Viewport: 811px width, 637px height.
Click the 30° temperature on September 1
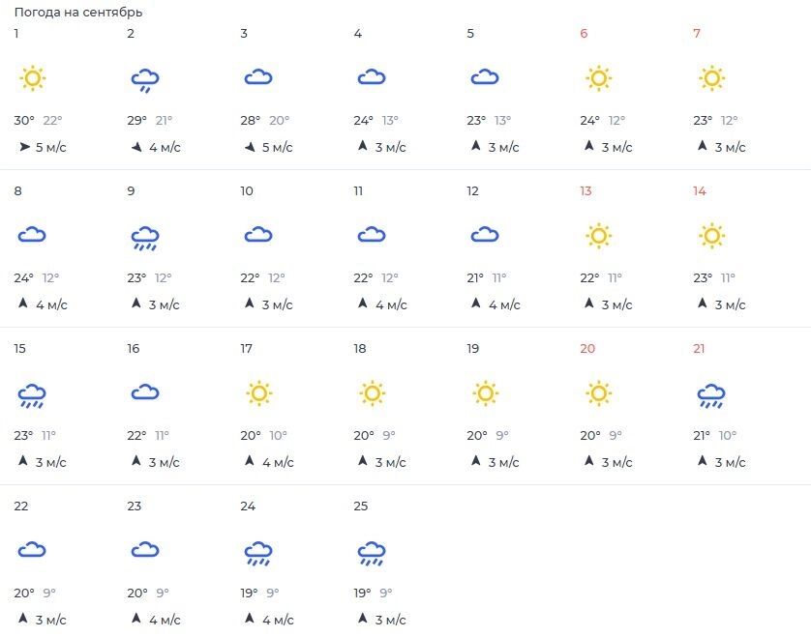(24, 121)
